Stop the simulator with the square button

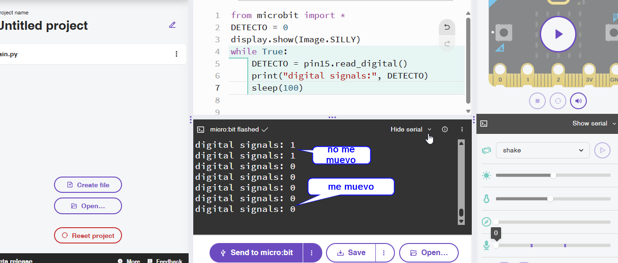coord(537,101)
